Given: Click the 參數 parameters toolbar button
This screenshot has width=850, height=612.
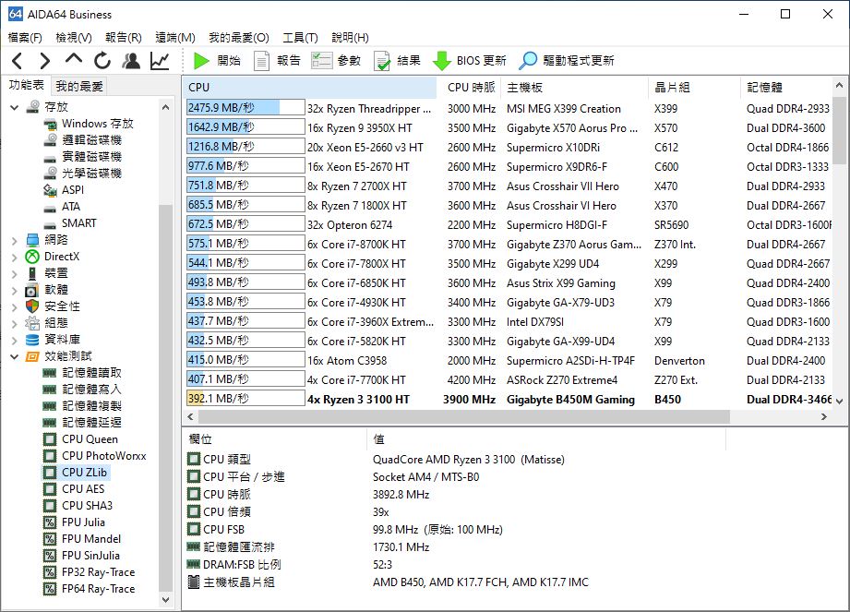Looking at the screenshot, I should [x=336, y=61].
